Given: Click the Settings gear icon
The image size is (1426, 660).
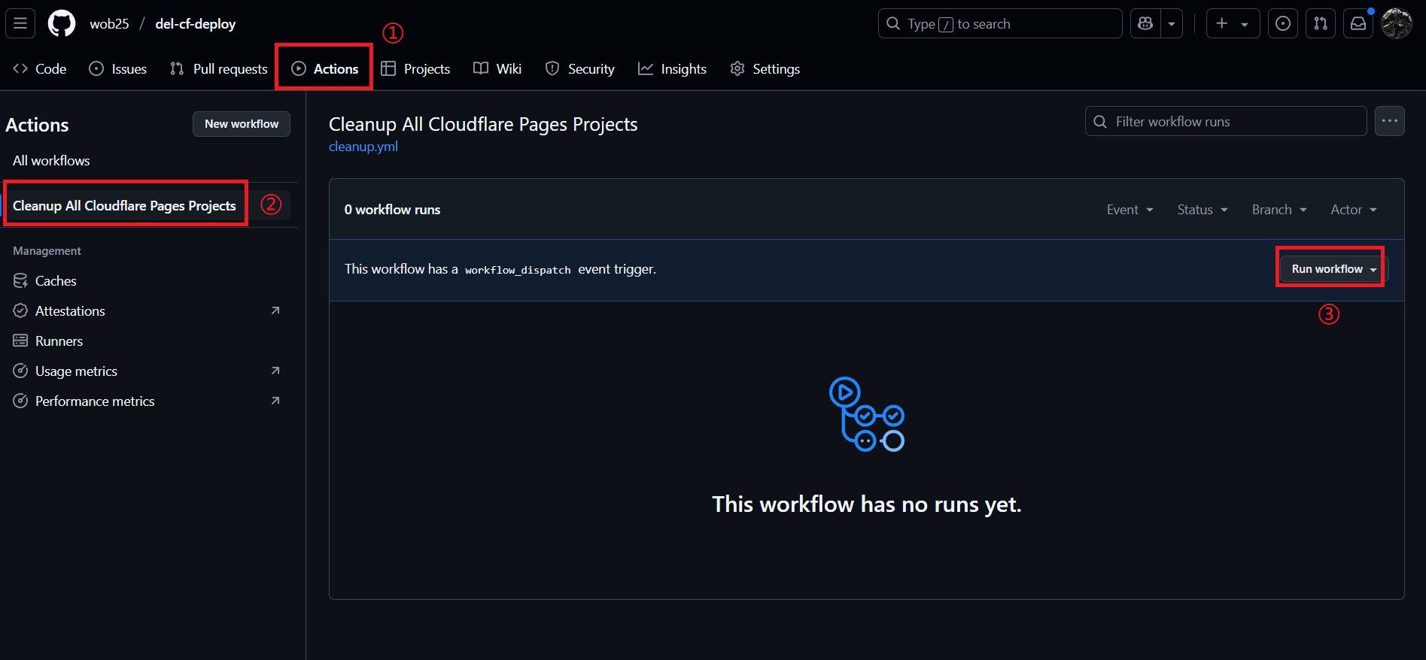Looking at the screenshot, I should click(737, 68).
